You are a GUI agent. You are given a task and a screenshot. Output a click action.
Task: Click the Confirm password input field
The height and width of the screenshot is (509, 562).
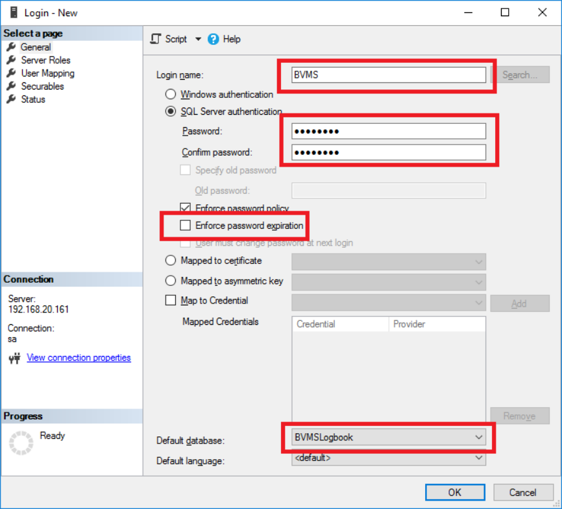389,152
